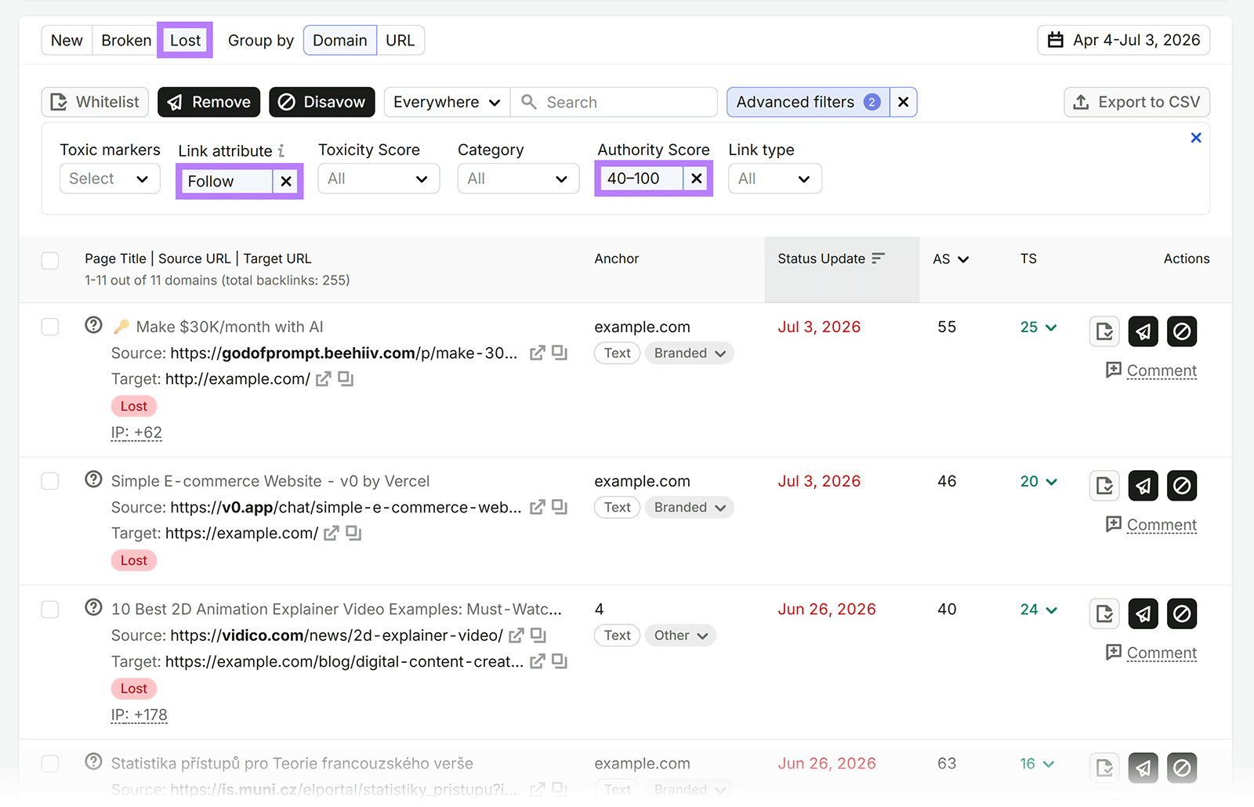Expand toxicity score 24 details
Image resolution: width=1254 pixels, height=807 pixels.
[1039, 610]
